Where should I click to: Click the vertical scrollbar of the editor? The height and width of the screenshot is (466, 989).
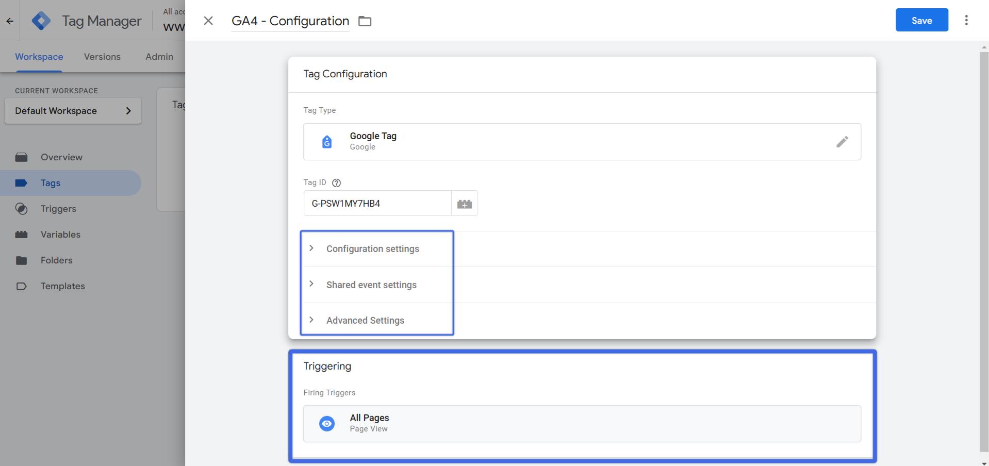(984, 252)
